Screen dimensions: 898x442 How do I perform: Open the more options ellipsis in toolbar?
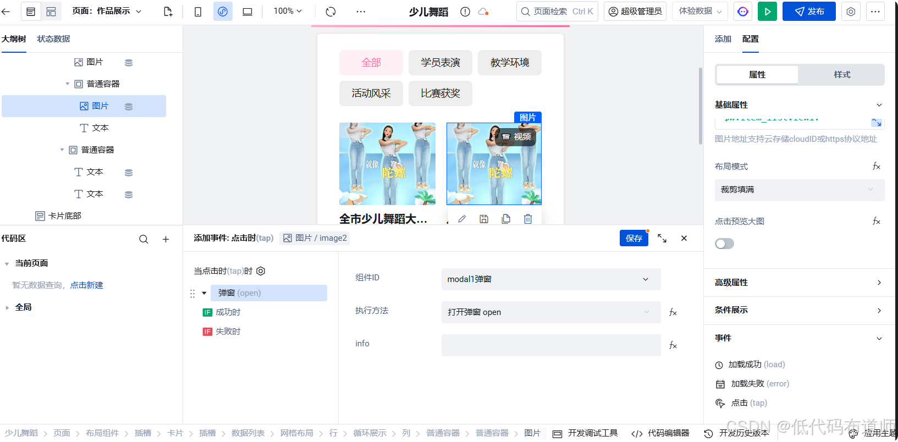tap(361, 12)
